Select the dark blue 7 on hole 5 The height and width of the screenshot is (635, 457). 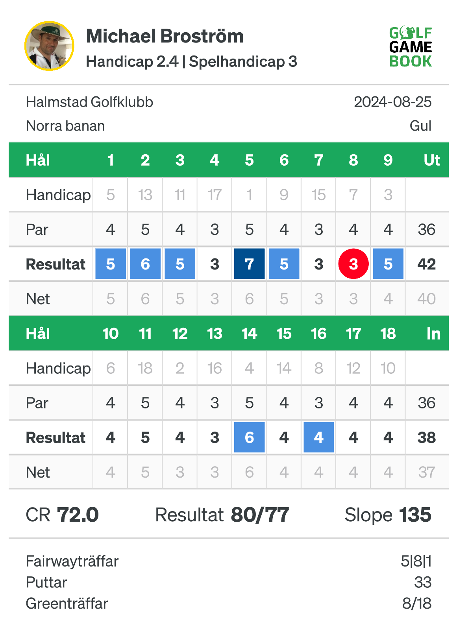(249, 264)
